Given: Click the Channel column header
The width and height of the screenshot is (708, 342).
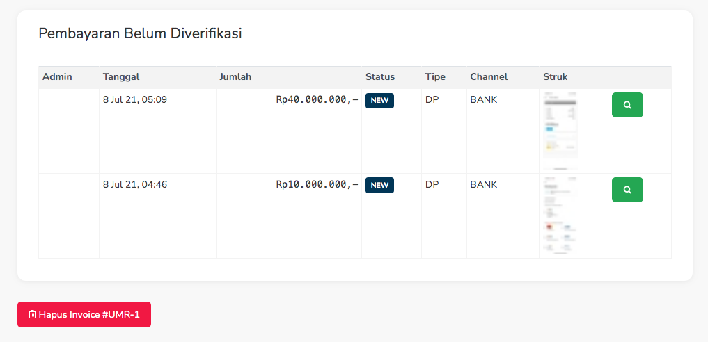Looking at the screenshot, I should [489, 77].
